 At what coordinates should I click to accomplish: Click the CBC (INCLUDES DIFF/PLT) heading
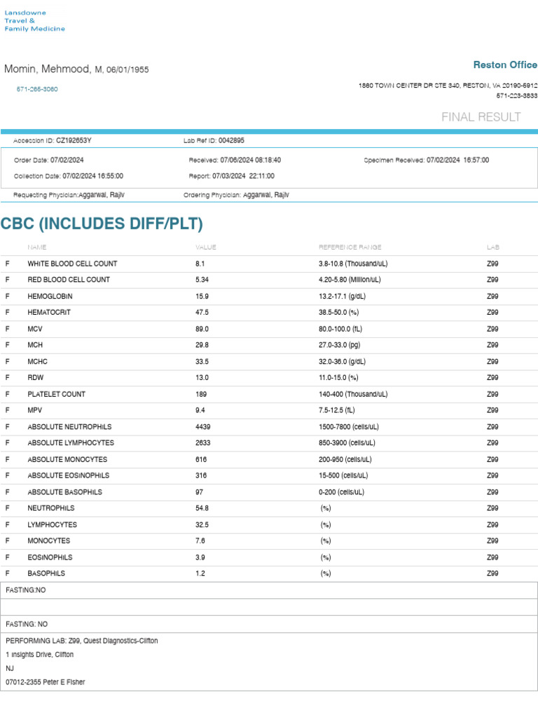[102, 224]
